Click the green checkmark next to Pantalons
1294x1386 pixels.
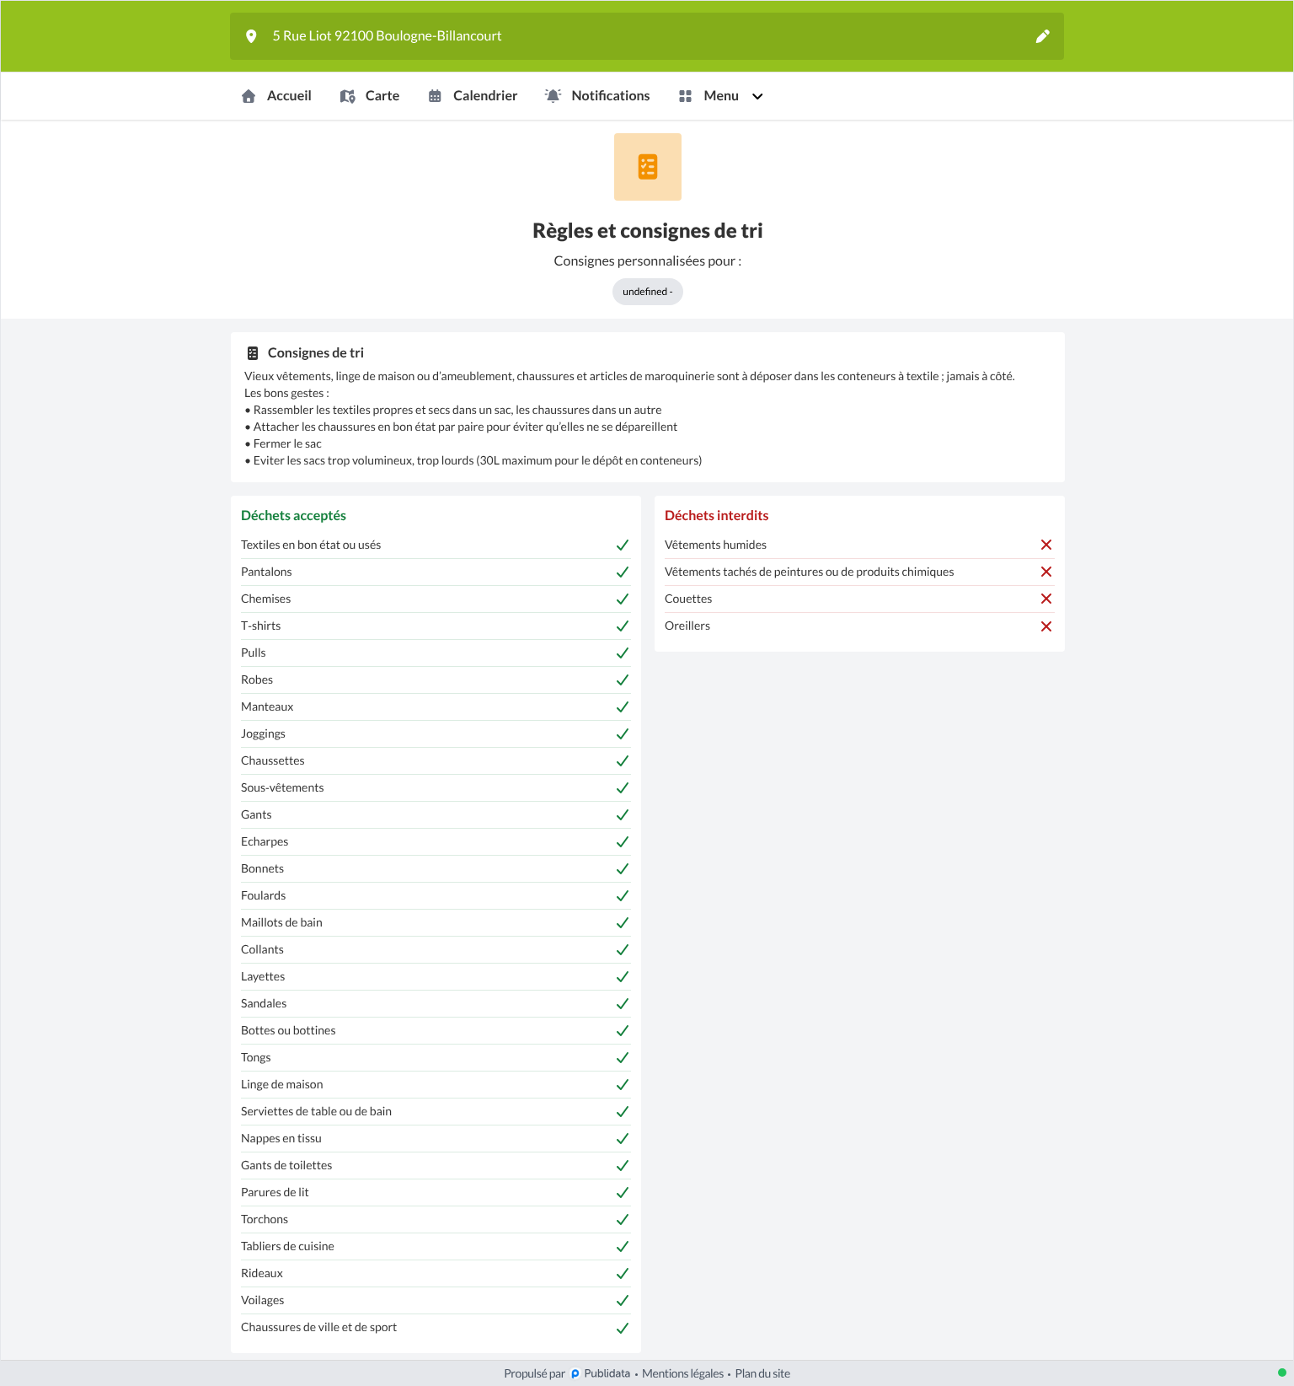click(623, 572)
